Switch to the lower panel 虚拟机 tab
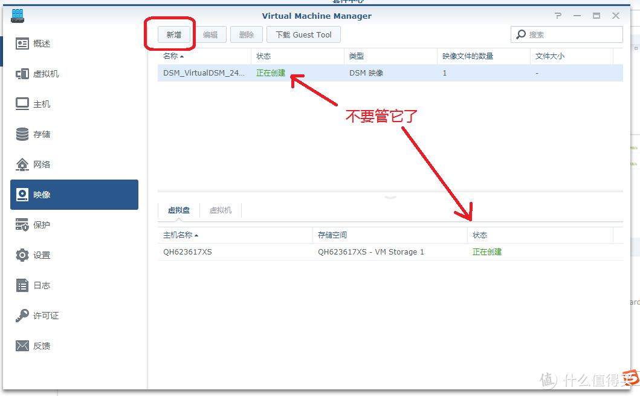This screenshot has height=396, width=640. pos(221,210)
